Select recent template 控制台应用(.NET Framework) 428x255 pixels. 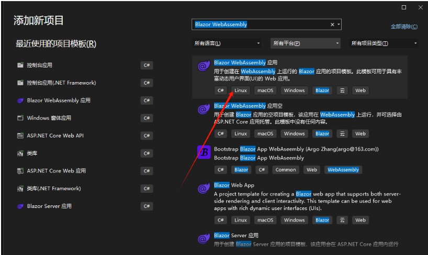click(x=61, y=83)
